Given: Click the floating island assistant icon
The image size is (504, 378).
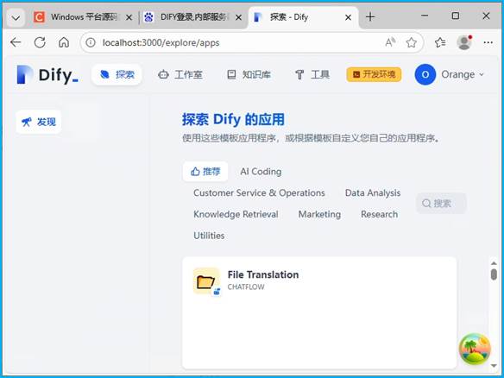Looking at the screenshot, I should point(475,350).
